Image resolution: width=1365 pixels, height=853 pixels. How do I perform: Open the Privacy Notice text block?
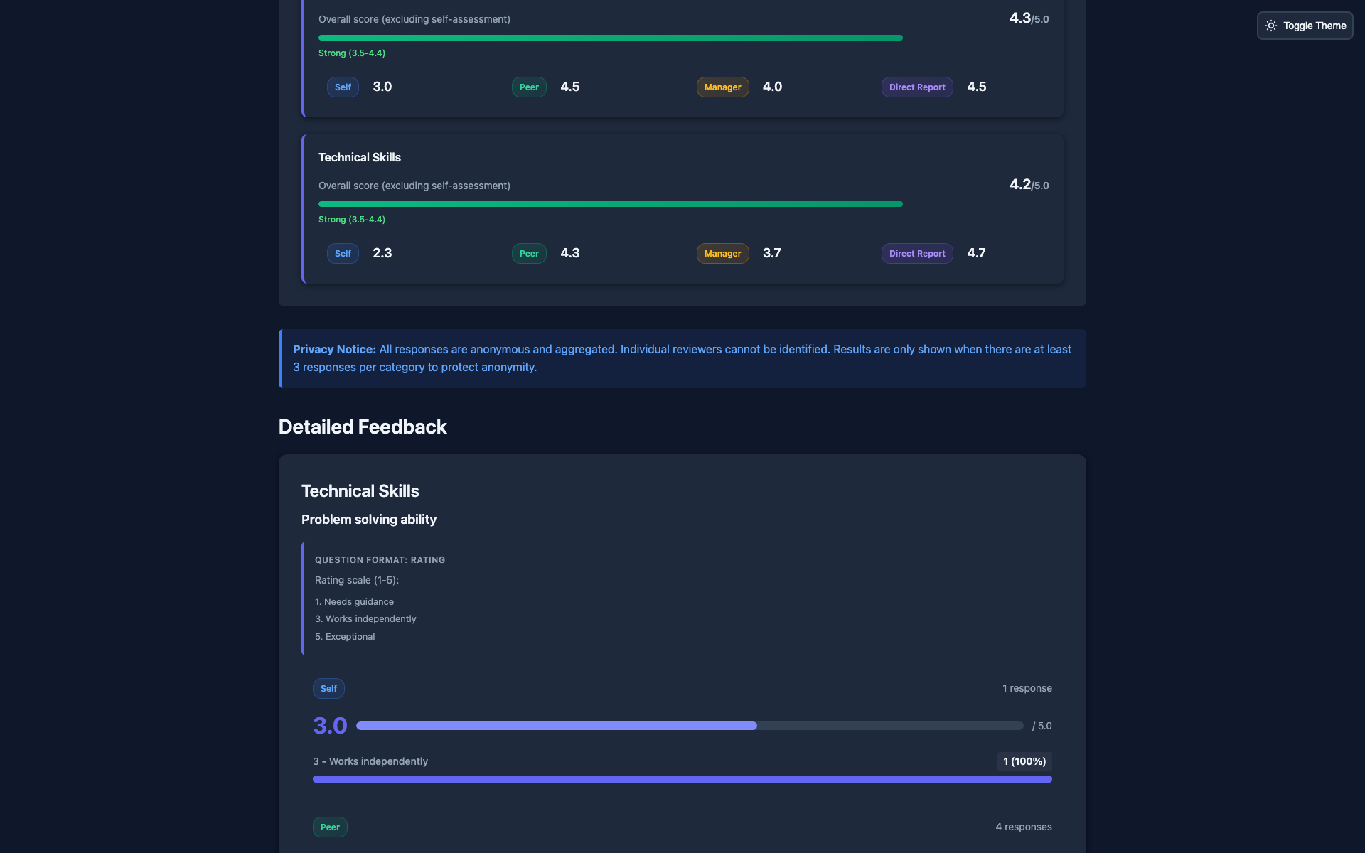[x=682, y=358]
